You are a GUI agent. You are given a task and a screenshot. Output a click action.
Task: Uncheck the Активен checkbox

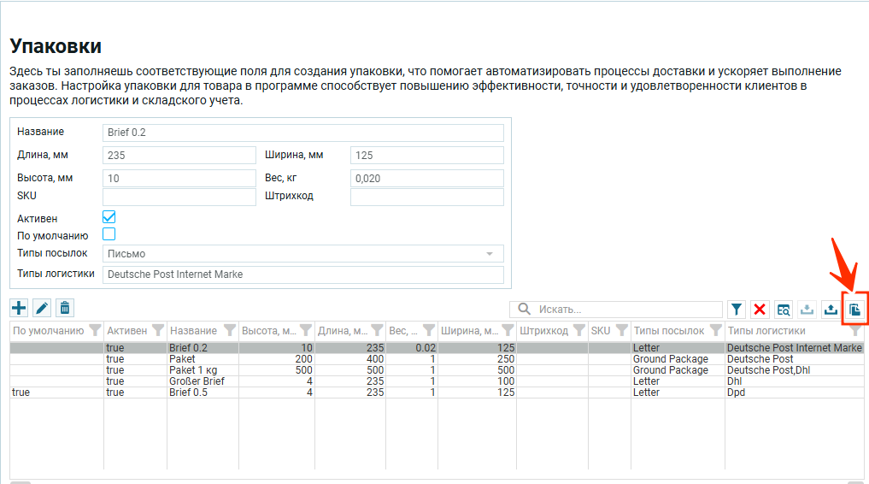click(x=109, y=217)
